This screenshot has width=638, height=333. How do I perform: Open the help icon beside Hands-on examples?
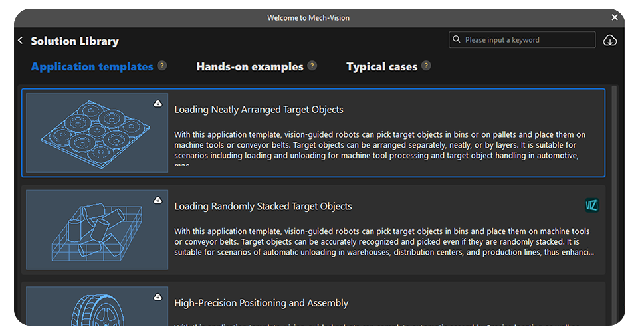coord(312,66)
